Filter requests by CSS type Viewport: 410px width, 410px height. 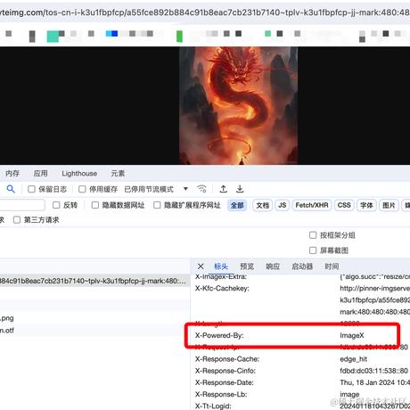tap(344, 205)
